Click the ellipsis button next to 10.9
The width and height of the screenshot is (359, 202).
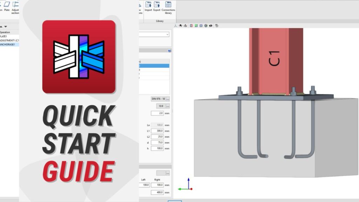168,106
